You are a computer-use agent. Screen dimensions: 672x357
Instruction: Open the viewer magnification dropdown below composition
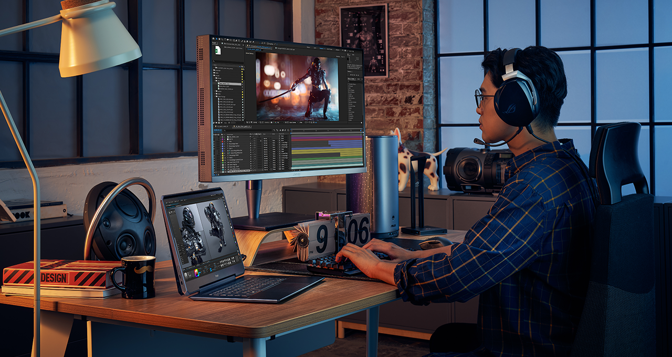(x=256, y=122)
